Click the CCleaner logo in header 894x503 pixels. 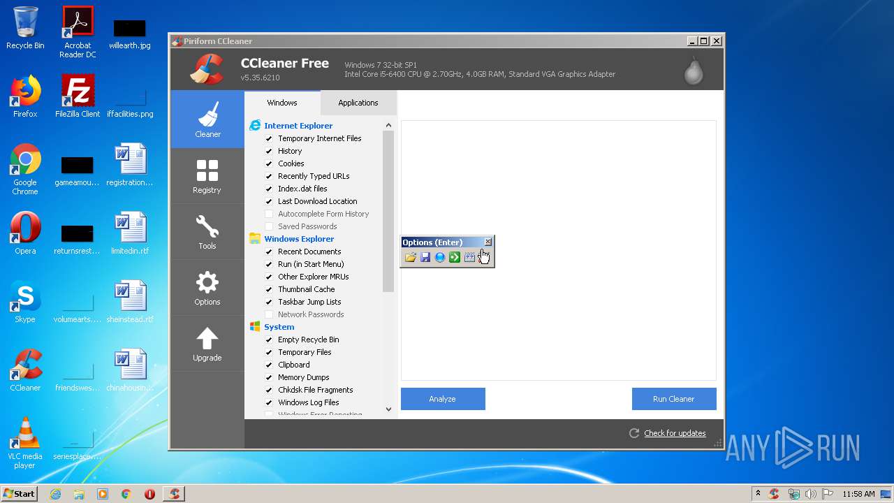coord(207,68)
